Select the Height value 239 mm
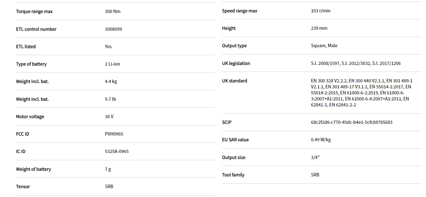The image size is (426, 197). [x=319, y=28]
